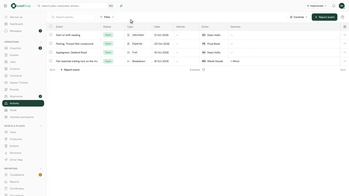
Task: Collapse the People & Places section
Action: point(41,126)
